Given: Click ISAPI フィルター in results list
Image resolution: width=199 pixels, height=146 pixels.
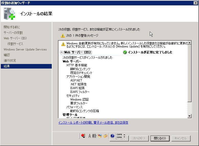Looking at the screenshot, I should [x=80, y=92].
